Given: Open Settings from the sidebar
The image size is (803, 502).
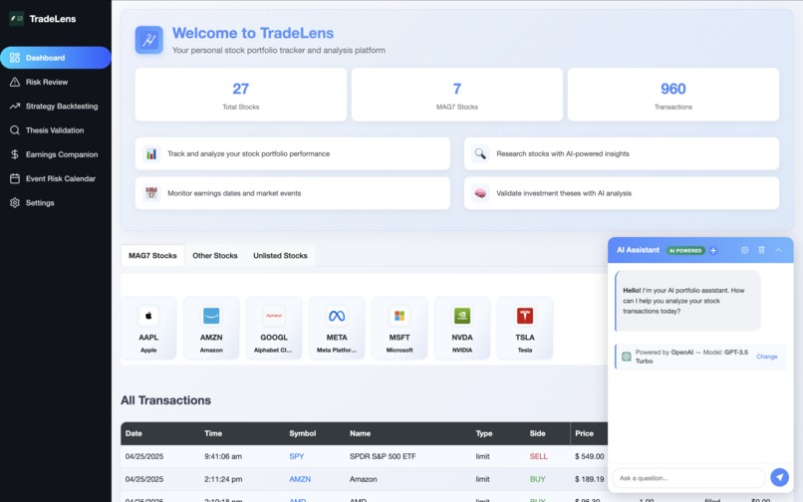Looking at the screenshot, I should point(56,203).
